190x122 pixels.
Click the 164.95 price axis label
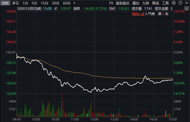point(11,11)
